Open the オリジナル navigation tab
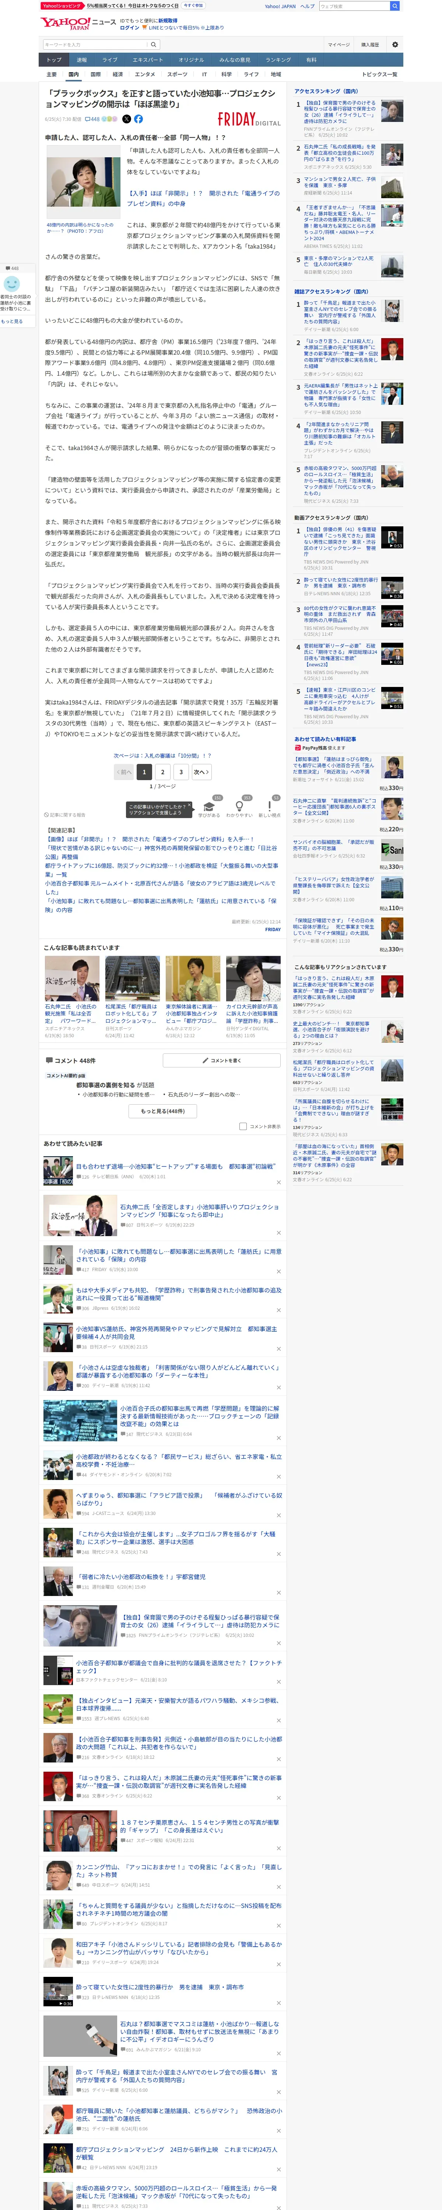This screenshot has height=2210, width=442. coord(192,60)
